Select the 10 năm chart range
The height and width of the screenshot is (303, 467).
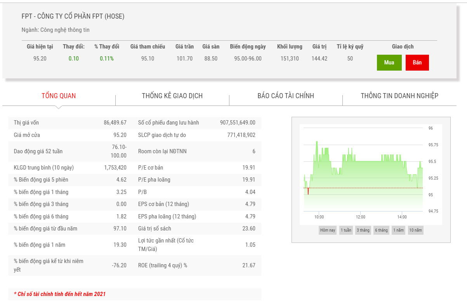(x=415, y=230)
